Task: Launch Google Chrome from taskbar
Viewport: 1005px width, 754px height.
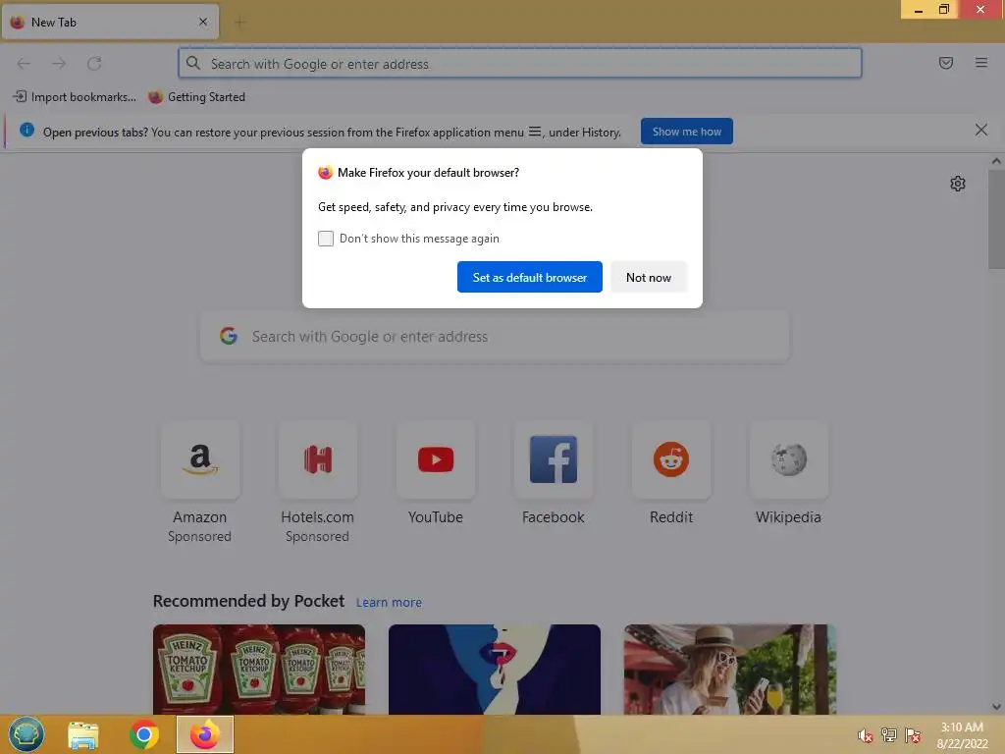Action: 144,734
